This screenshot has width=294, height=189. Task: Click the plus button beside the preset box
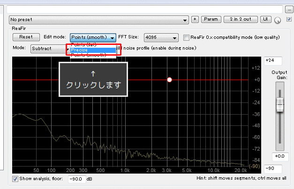pos(195,20)
